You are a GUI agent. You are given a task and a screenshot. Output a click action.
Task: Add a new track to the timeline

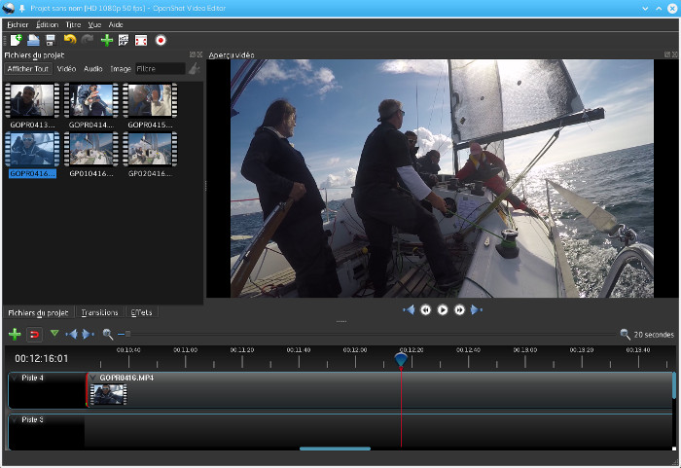tap(15, 334)
